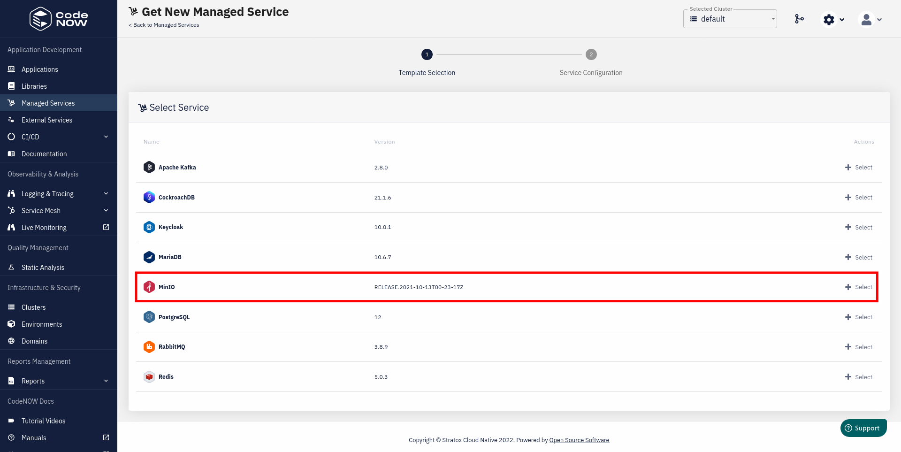The height and width of the screenshot is (452, 901).
Task: Click the Name column header
Action: tap(152, 142)
